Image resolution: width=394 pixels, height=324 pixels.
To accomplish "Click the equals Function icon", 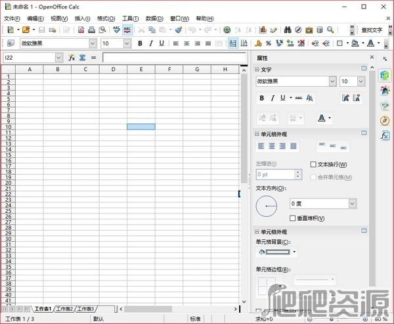I will [x=93, y=58].
